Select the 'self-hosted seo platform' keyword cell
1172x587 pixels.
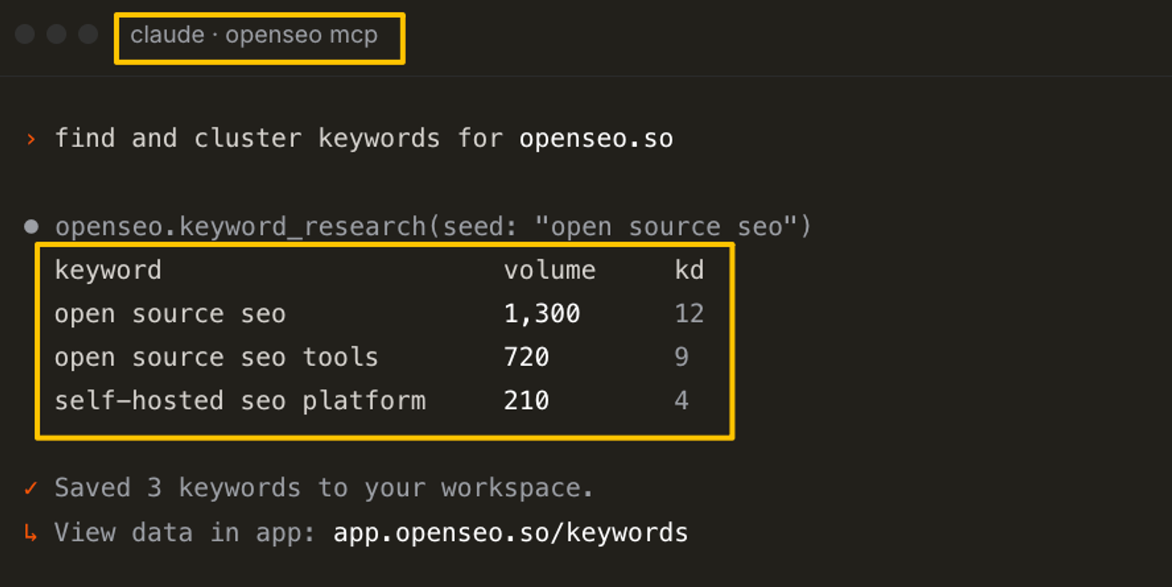[x=240, y=400]
